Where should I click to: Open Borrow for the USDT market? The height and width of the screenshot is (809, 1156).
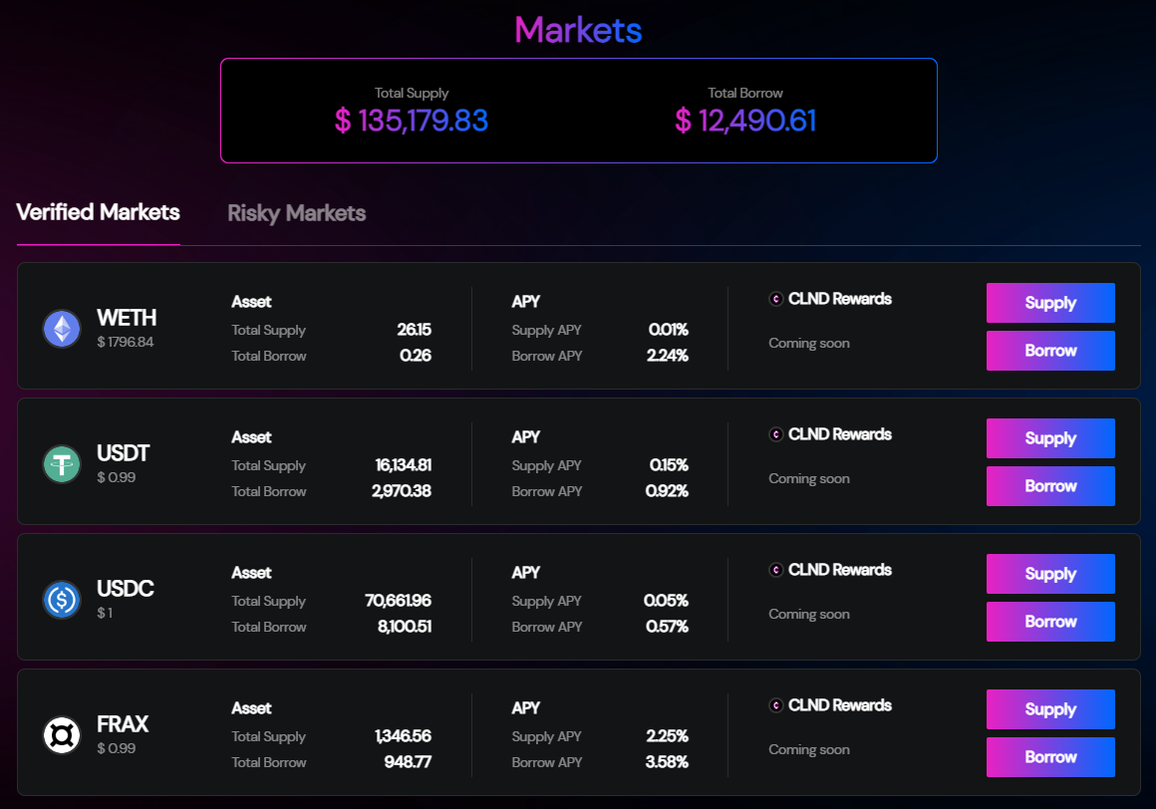pos(1050,486)
